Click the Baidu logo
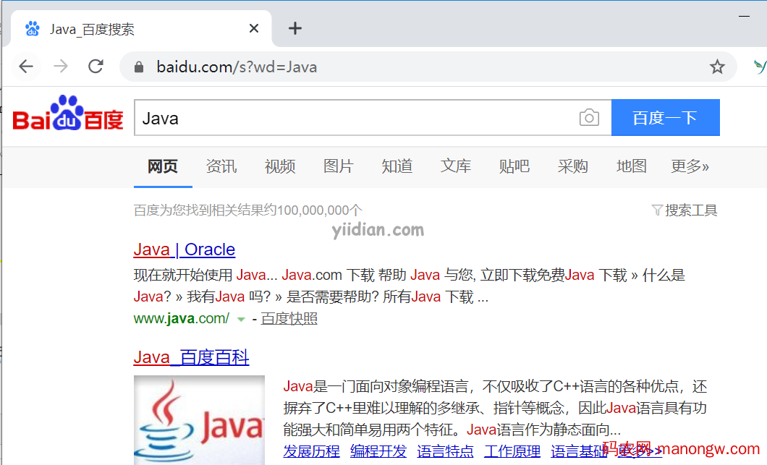 tap(68, 116)
